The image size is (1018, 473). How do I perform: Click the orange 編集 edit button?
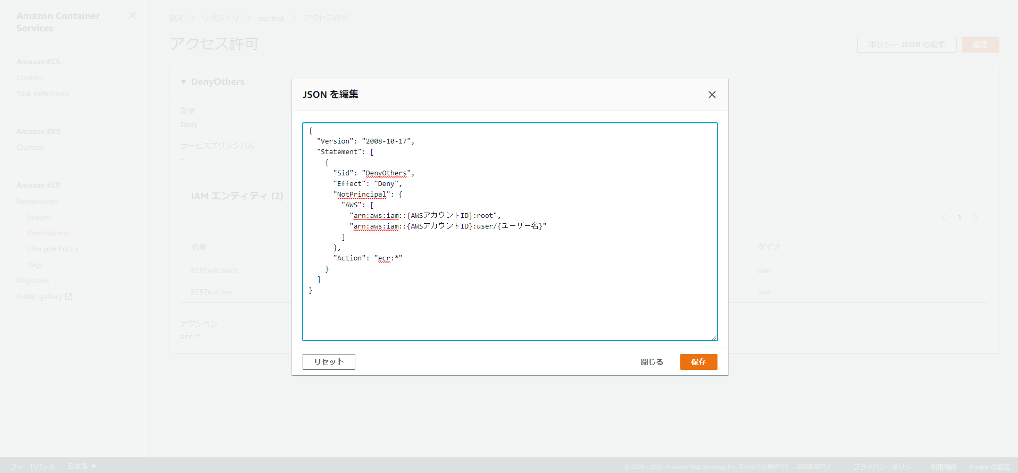coord(980,45)
